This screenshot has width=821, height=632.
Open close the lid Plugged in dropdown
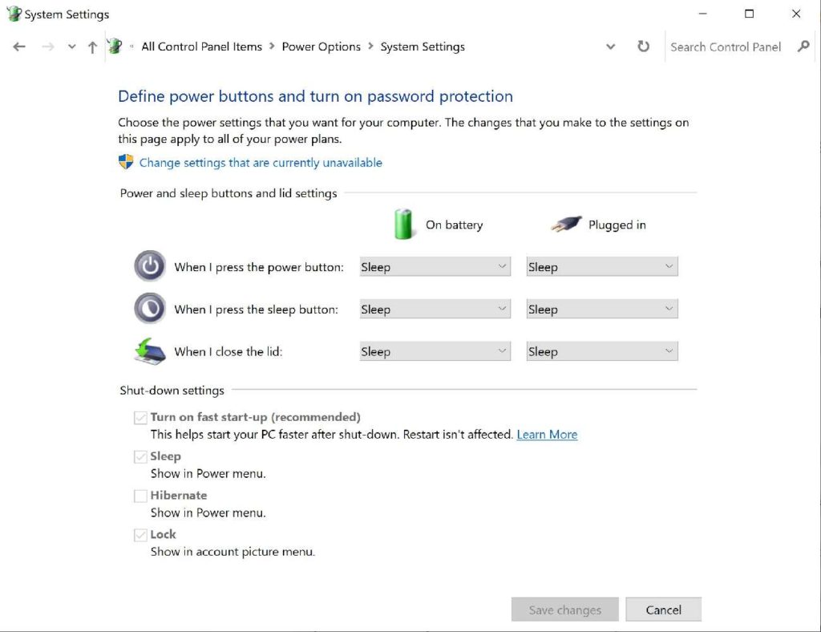[602, 351]
